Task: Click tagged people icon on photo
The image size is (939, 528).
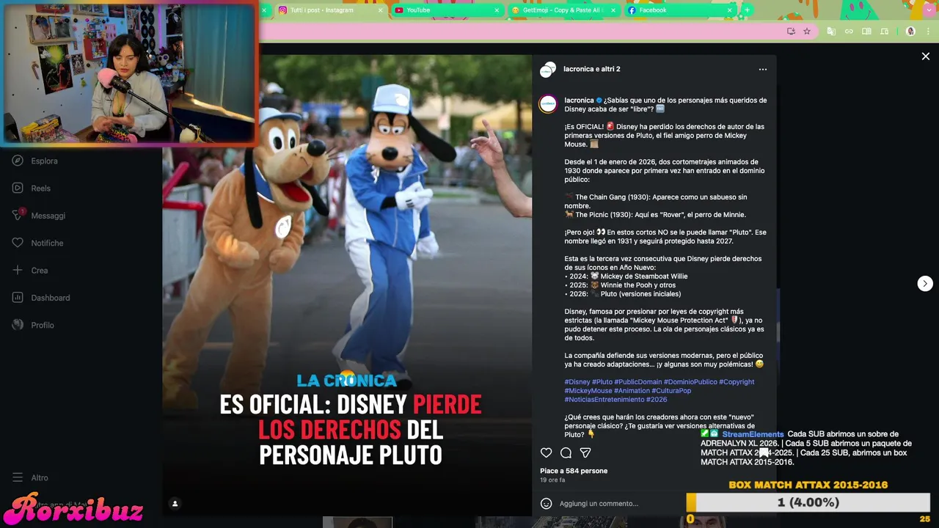Action: pos(175,504)
